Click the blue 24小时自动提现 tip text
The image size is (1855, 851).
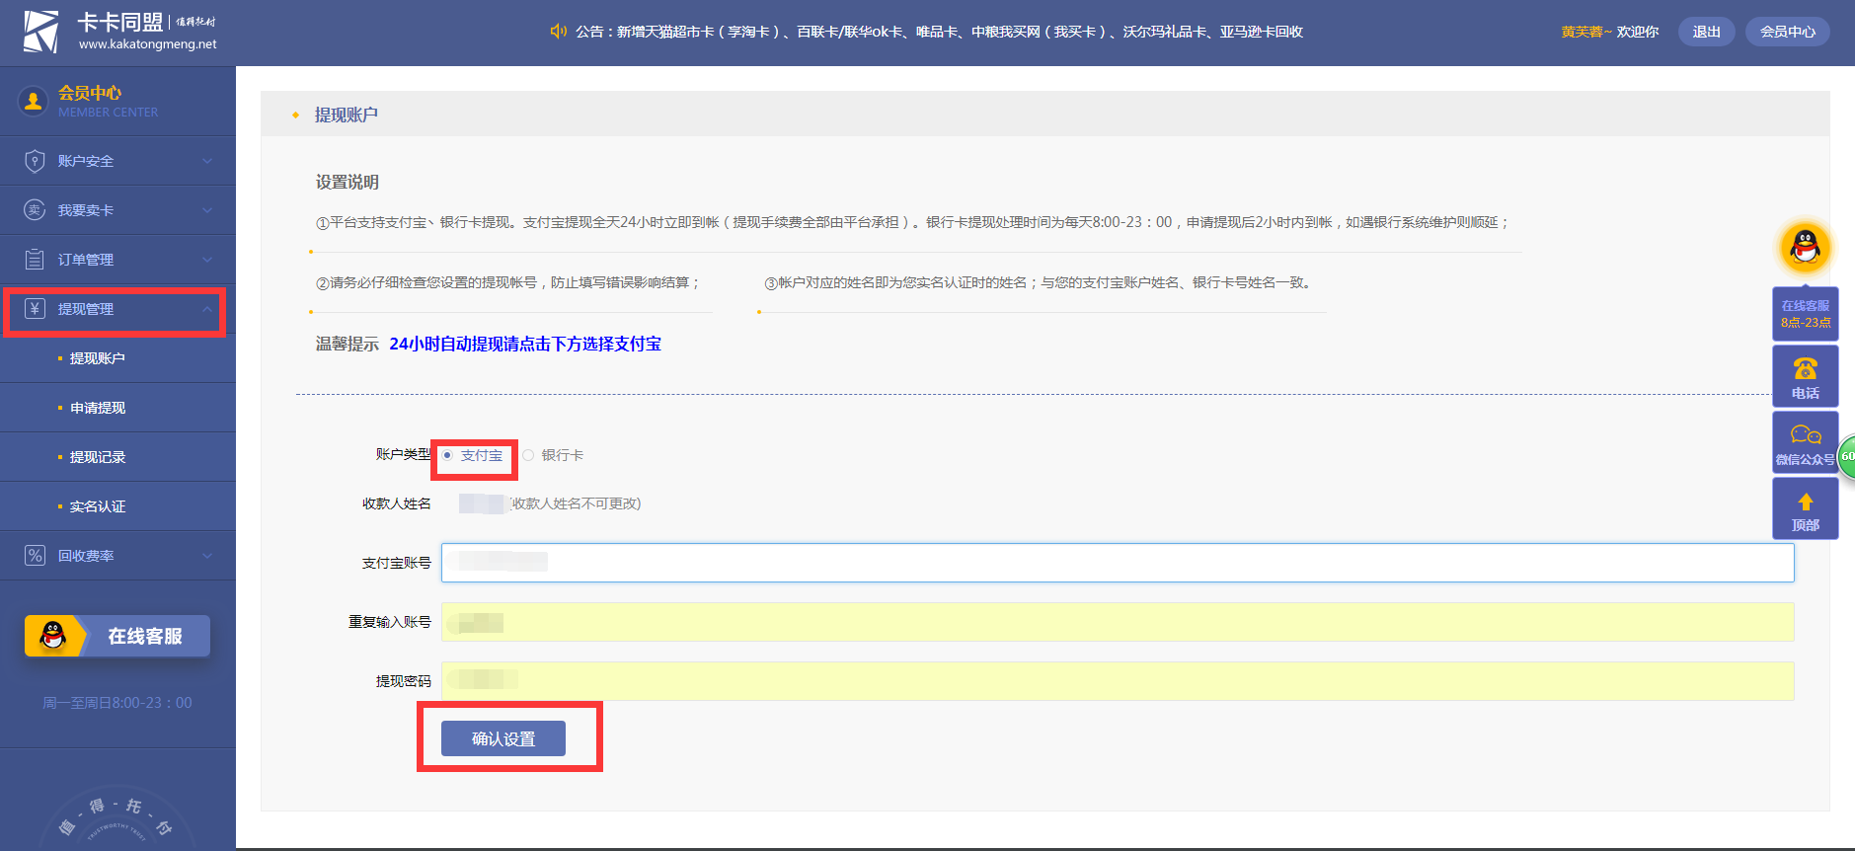[525, 344]
